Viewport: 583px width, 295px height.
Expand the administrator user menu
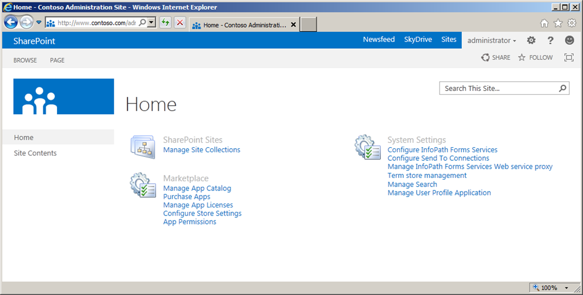pyautogui.click(x=491, y=40)
